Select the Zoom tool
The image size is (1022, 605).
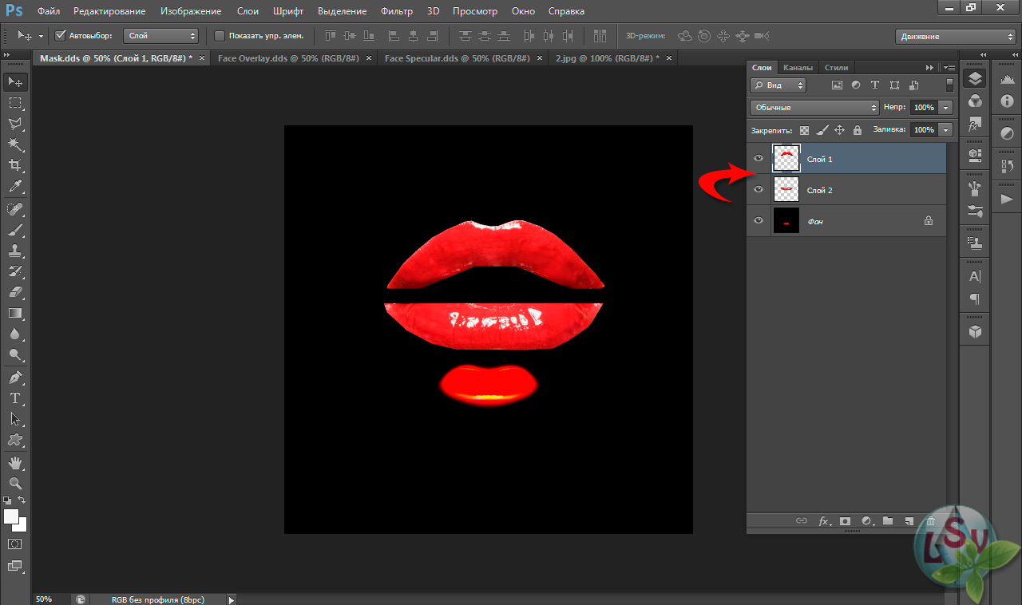pyautogui.click(x=15, y=483)
